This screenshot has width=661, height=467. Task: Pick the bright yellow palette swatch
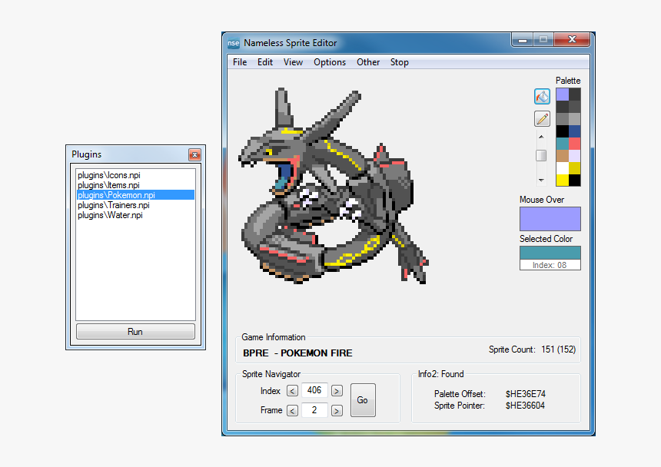[x=563, y=181]
